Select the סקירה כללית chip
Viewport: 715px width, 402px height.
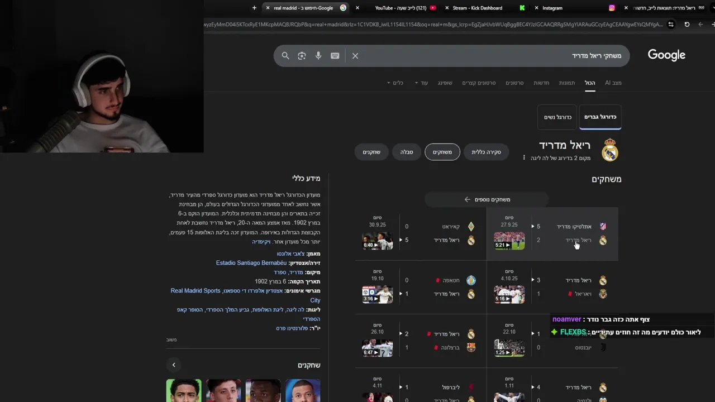486,152
